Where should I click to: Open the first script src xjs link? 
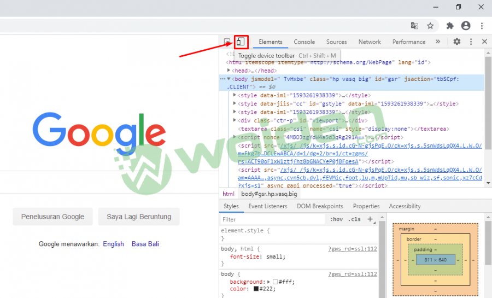(360, 154)
